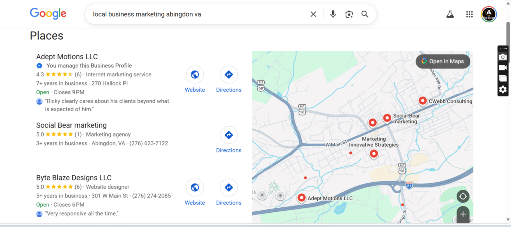This screenshot has height=227, width=511.
Task: Click the Ricky review quote text
Action: click(107, 105)
